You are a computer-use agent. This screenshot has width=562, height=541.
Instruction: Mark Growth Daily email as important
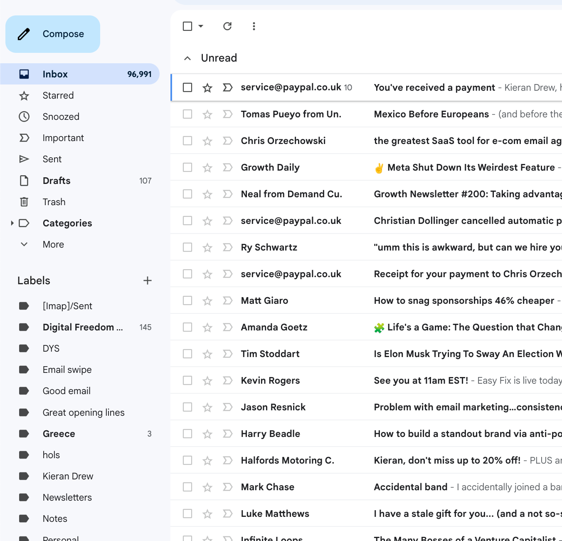pos(227,167)
